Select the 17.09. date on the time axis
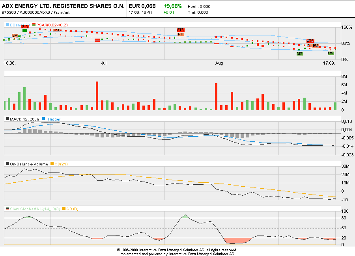This screenshot has height=256, width=355. click(329, 63)
